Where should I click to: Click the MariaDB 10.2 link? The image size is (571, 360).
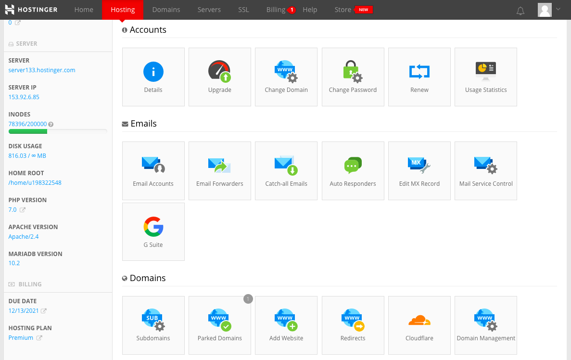coord(14,263)
